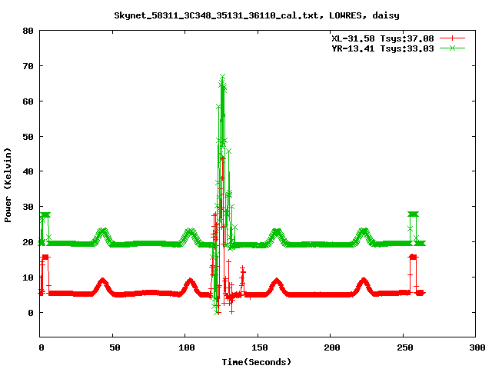Image resolution: width=492 pixels, height=369 pixels.
Task: Click x-axis tick label 150
Action: pyautogui.click(x=260, y=347)
